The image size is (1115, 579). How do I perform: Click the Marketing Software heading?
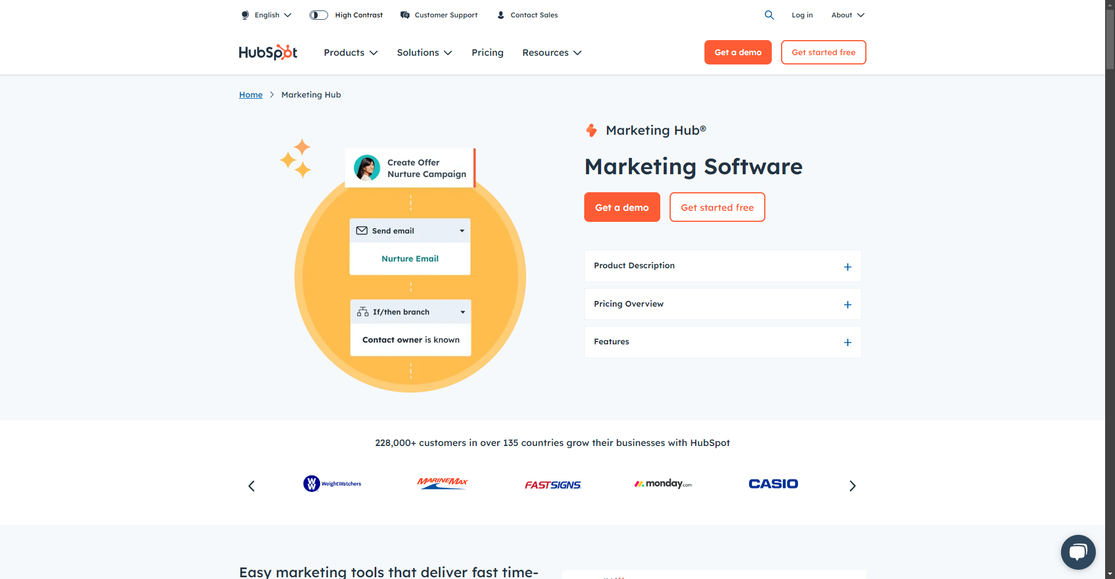click(x=693, y=167)
